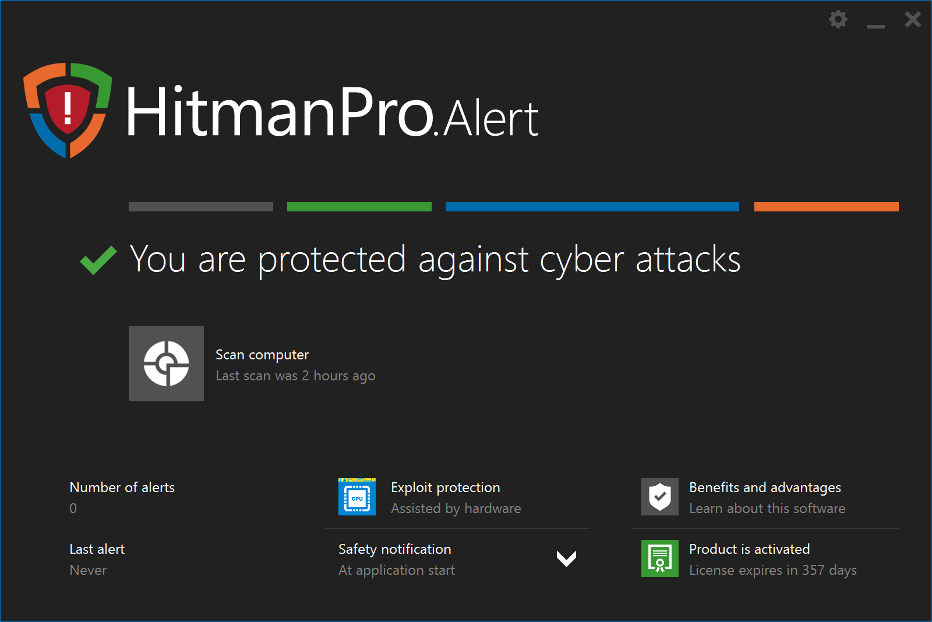Screen dimensions: 932x622
Task: Switch to the blue tab bar
Action: point(592,207)
